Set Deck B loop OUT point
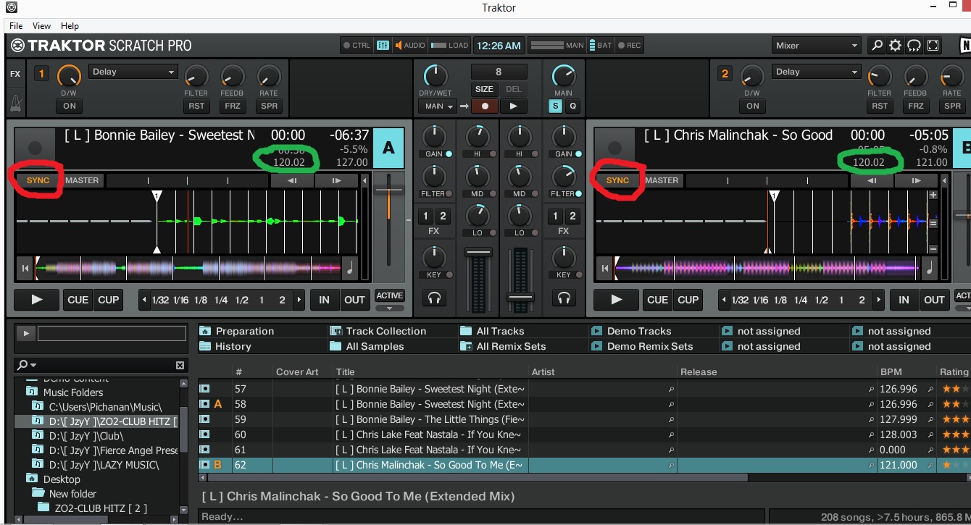The height and width of the screenshot is (525, 971). point(934,300)
